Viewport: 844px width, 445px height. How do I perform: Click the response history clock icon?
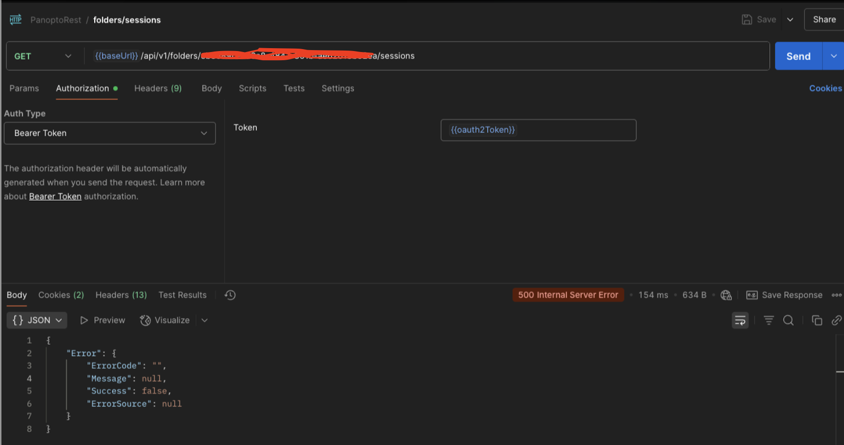tap(230, 295)
